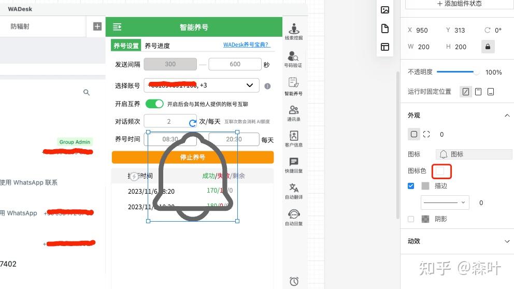Click the 使用 WhatsApp 联系 text

[28, 182]
